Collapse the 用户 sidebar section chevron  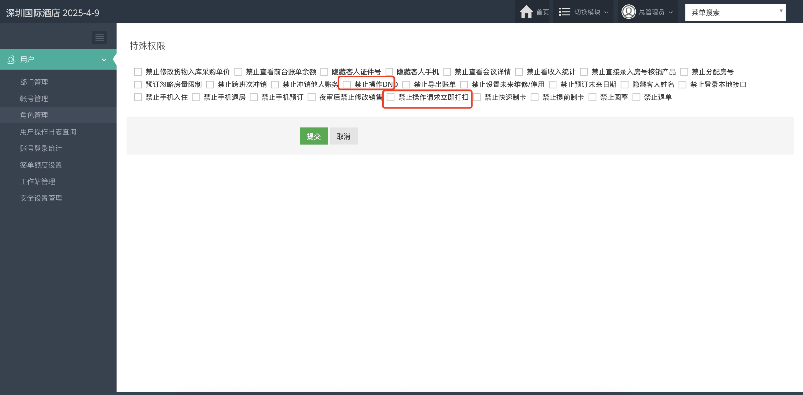(104, 60)
